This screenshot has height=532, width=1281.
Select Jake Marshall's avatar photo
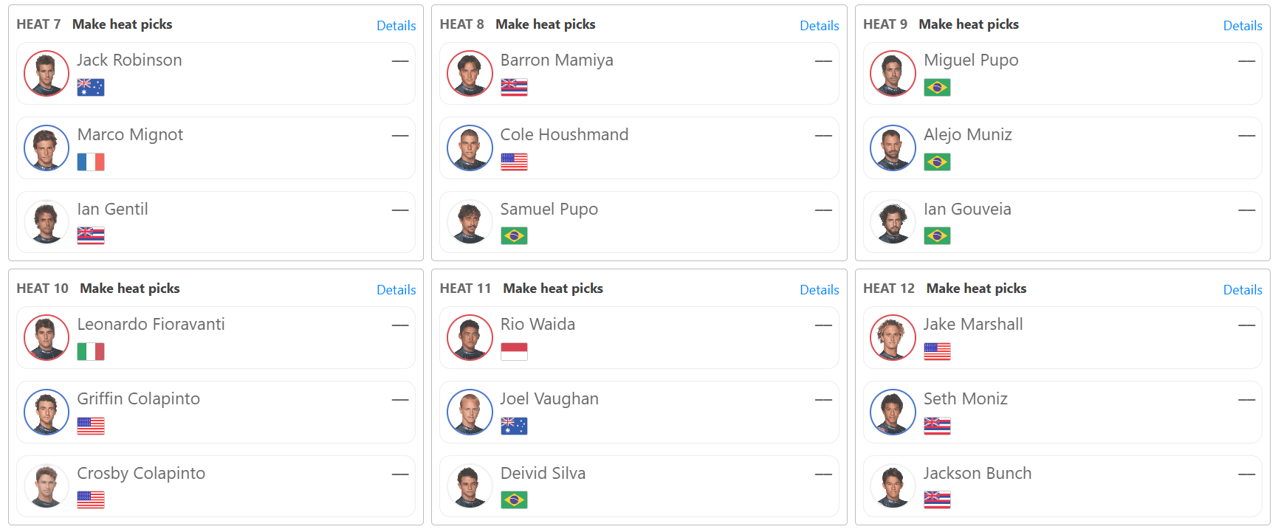click(893, 338)
